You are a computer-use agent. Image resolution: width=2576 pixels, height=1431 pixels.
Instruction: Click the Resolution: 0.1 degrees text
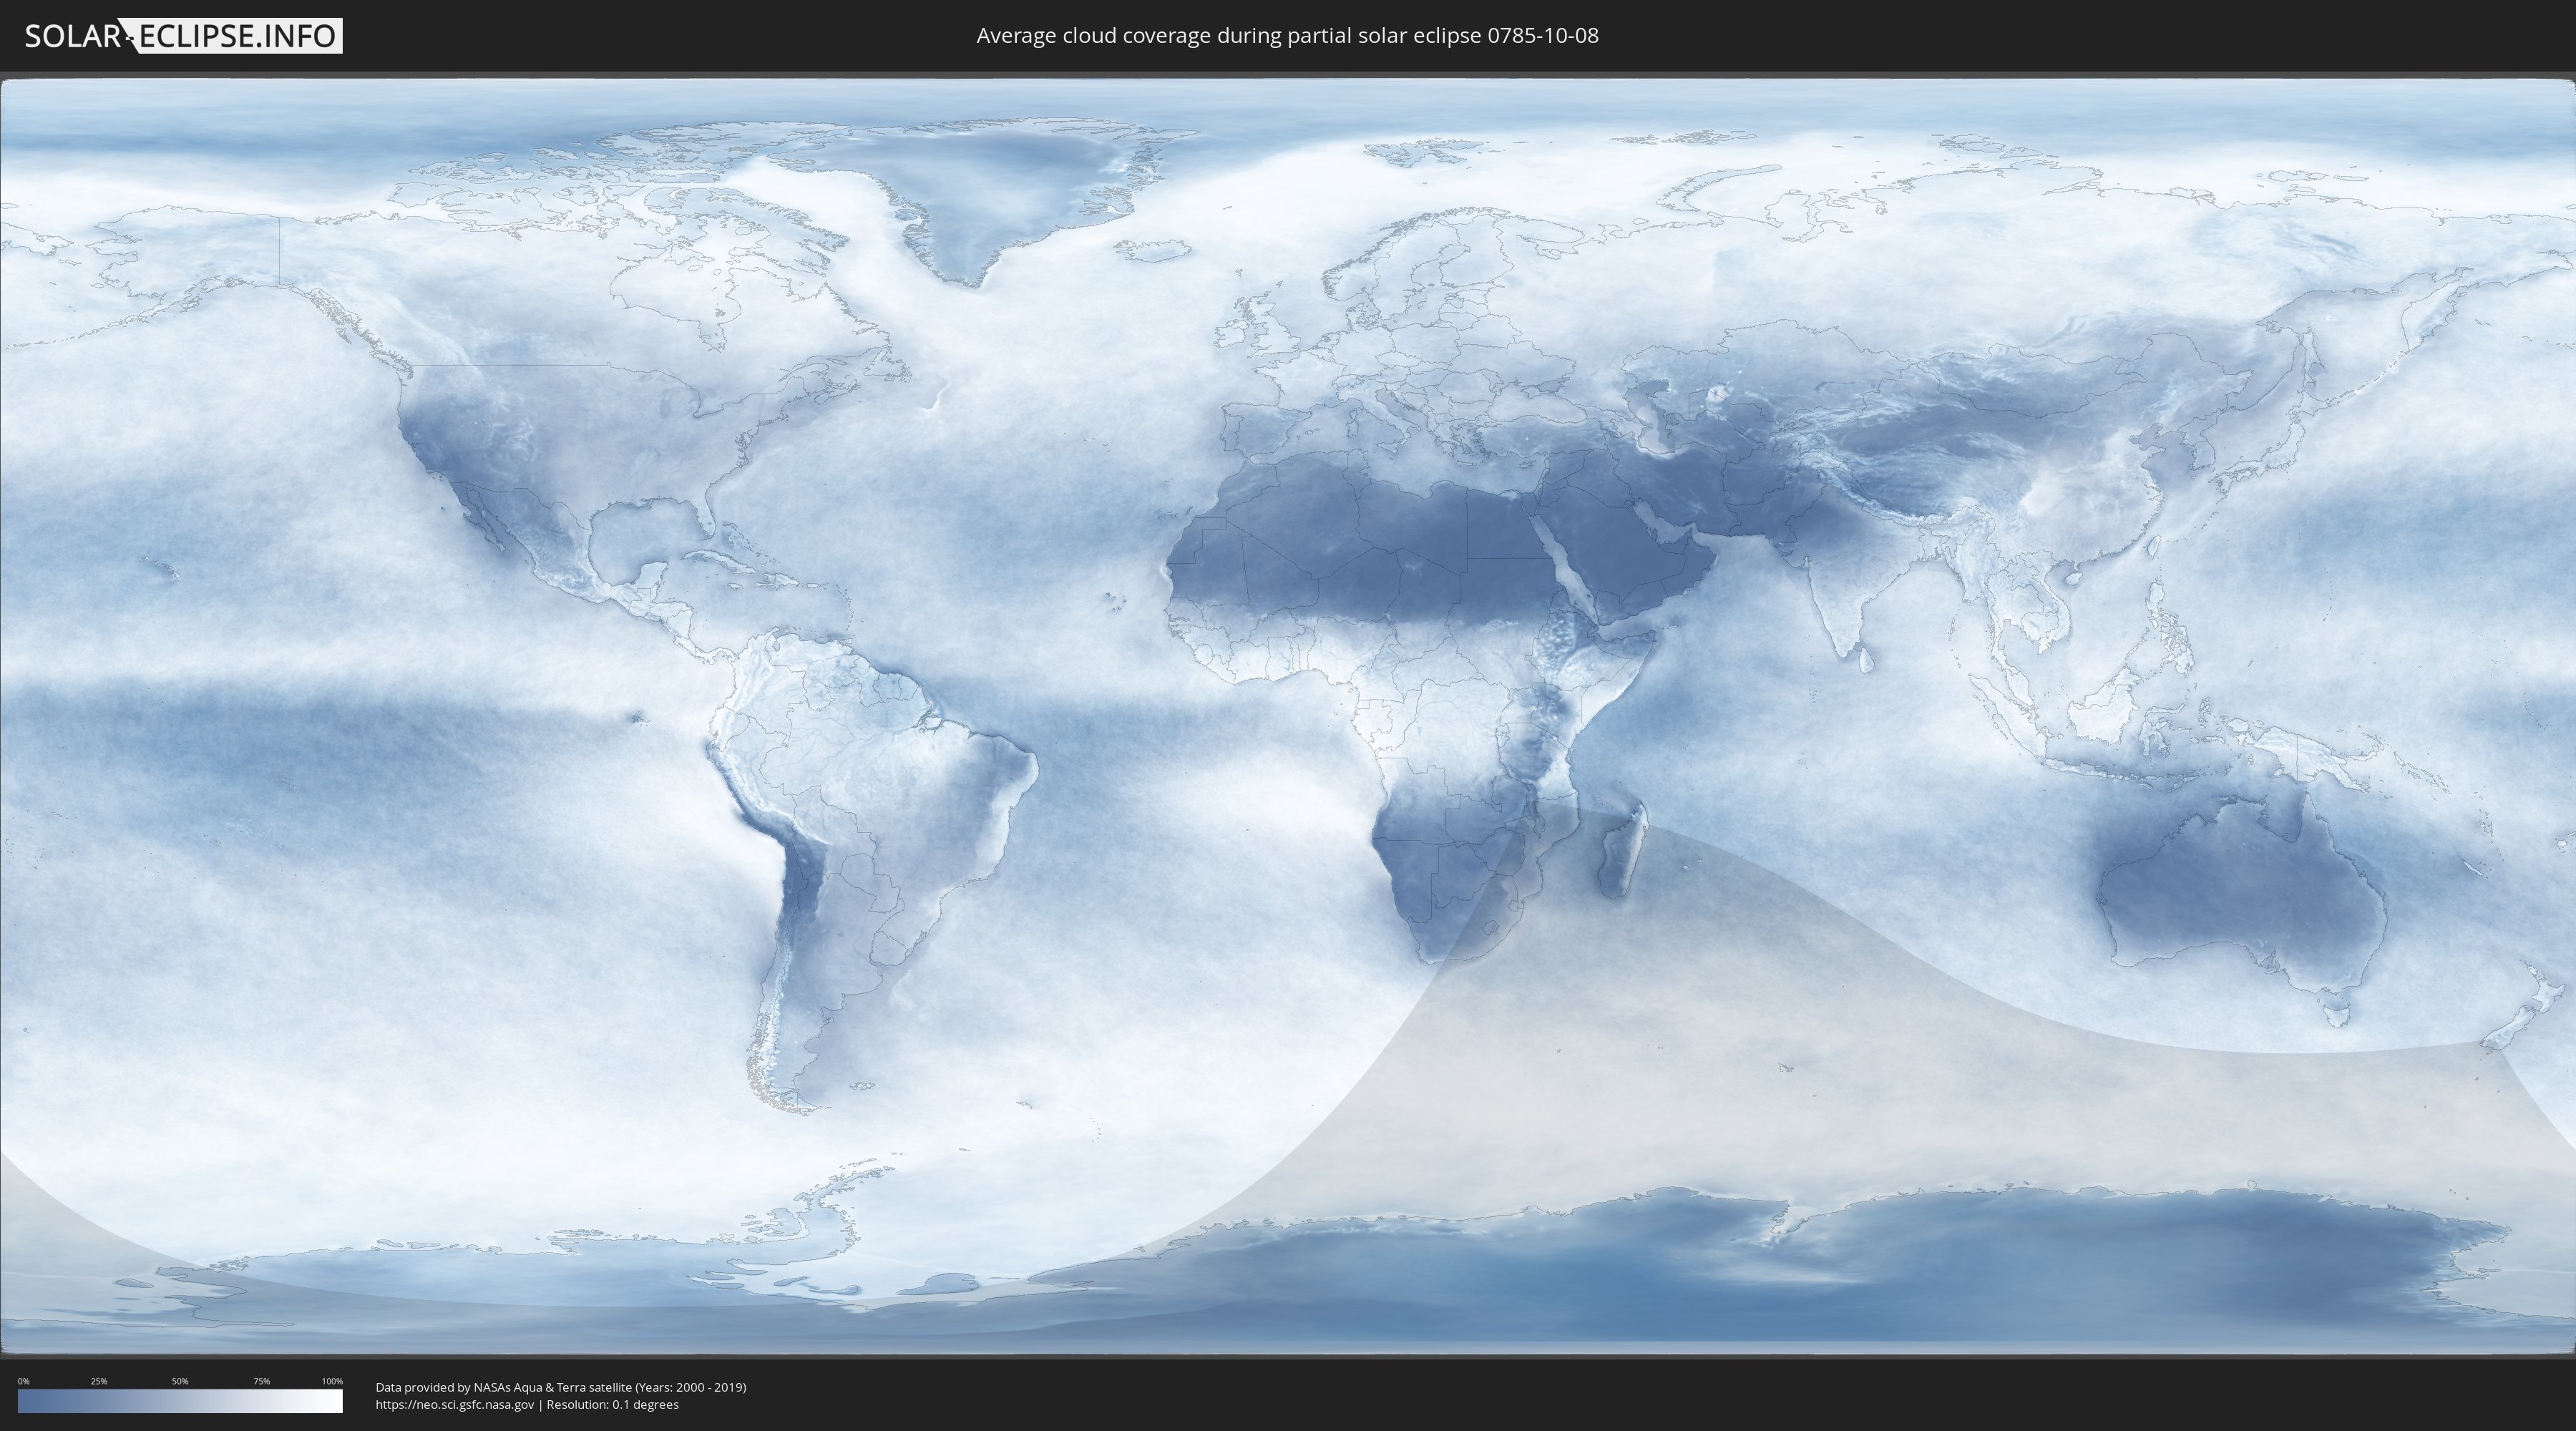[612, 1404]
